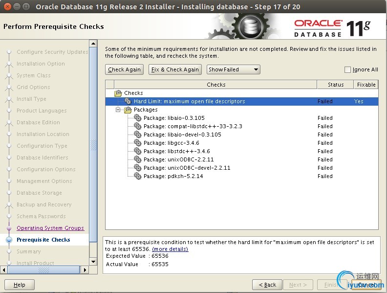Click the Installation Location sidebar step
Screen dimensions: 387x293
click(x=43, y=134)
